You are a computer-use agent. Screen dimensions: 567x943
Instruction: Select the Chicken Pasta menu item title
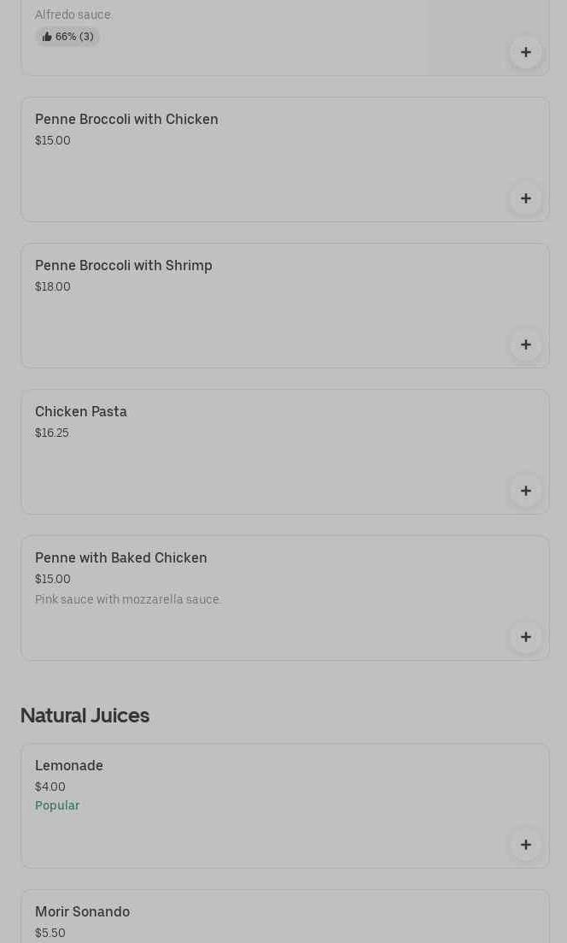pos(81,412)
